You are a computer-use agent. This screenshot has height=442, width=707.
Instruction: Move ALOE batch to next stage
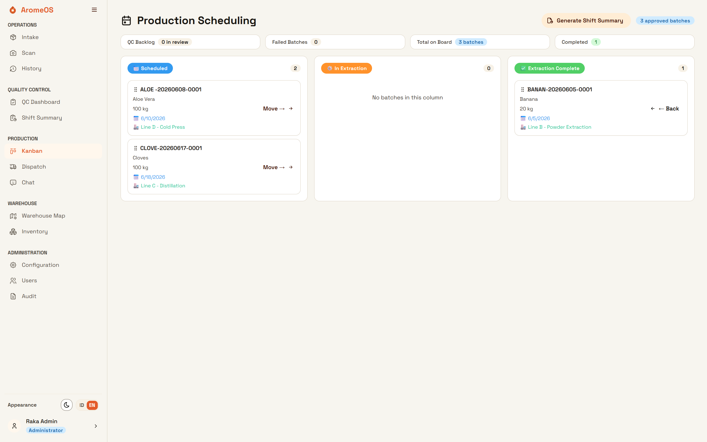pyautogui.click(x=278, y=108)
